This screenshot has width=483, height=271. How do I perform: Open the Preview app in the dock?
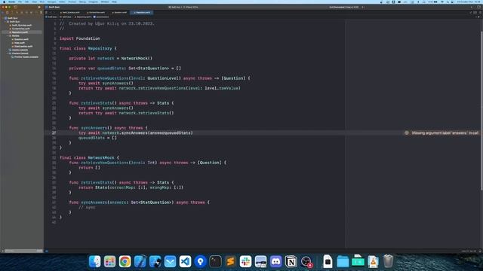[260, 261]
